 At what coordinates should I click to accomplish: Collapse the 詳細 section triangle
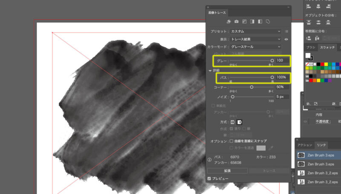tap(210, 70)
